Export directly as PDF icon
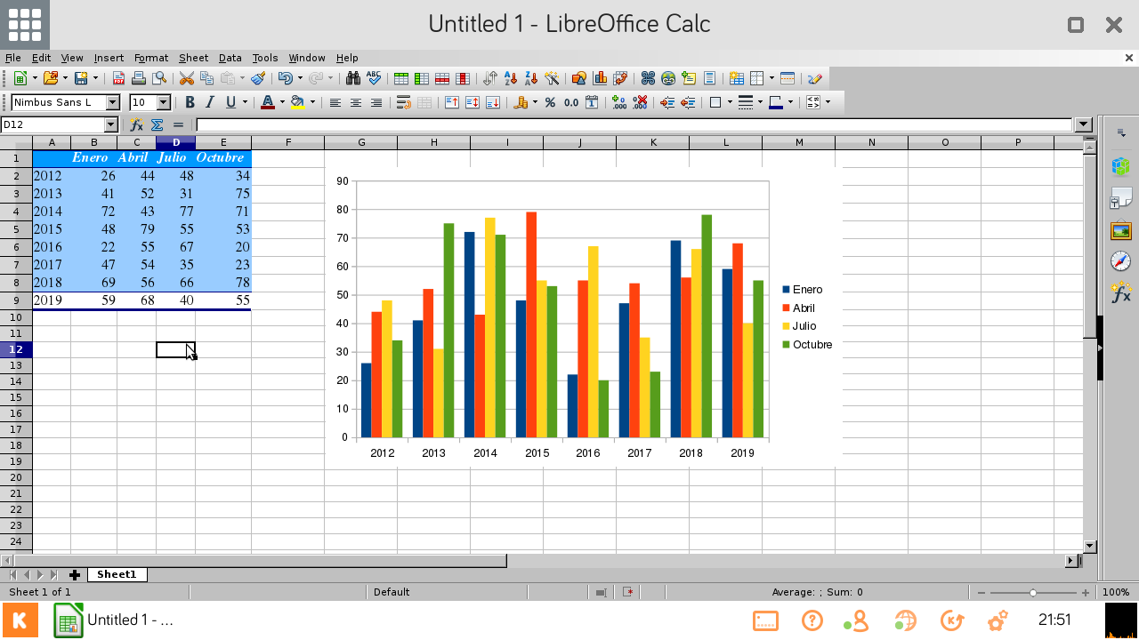Image resolution: width=1139 pixels, height=640 pixels. coord(118,78)
